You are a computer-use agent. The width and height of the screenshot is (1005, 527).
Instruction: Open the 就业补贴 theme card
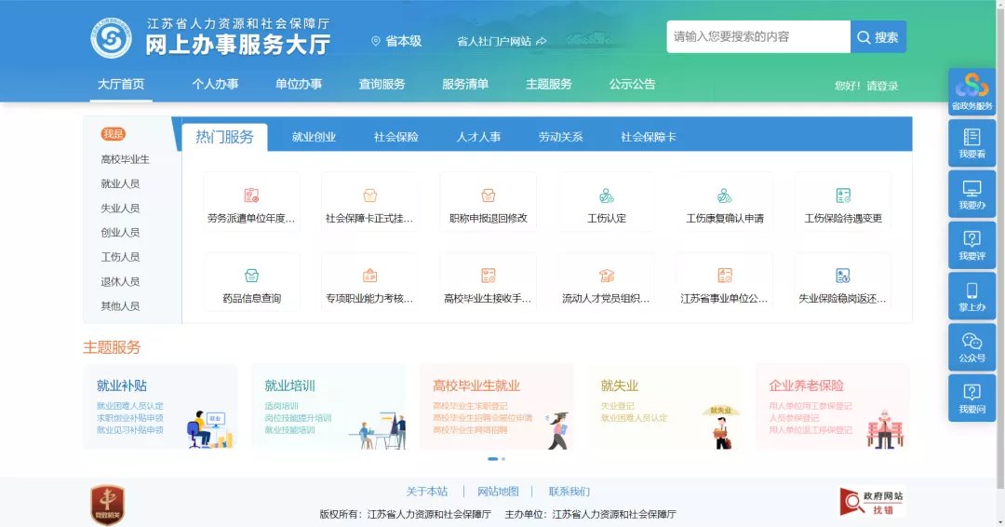[x=160, y=407]
